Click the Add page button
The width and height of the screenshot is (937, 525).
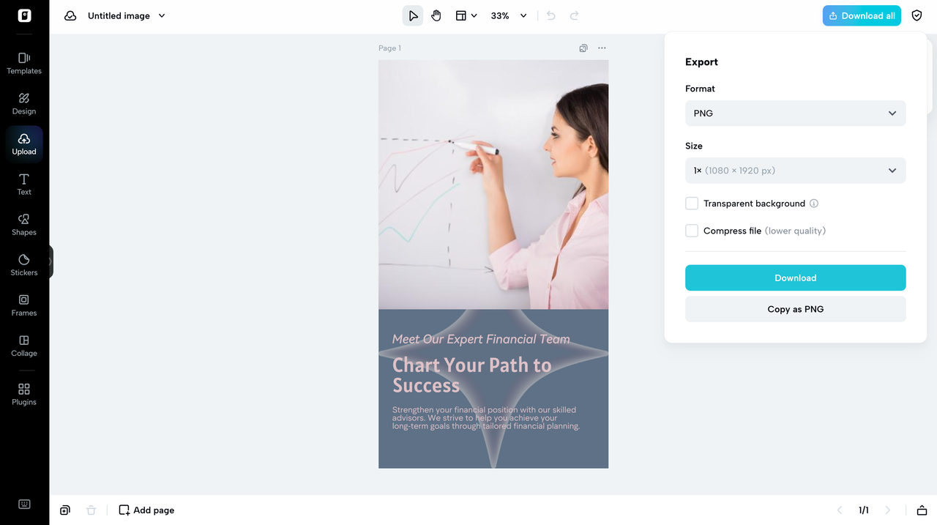[146, 510]
